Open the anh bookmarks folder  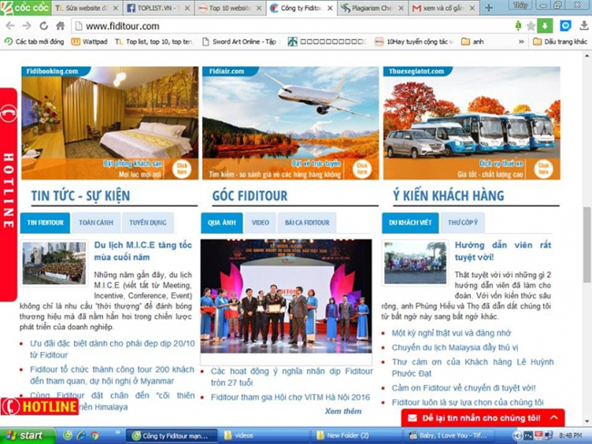(473, 42)
